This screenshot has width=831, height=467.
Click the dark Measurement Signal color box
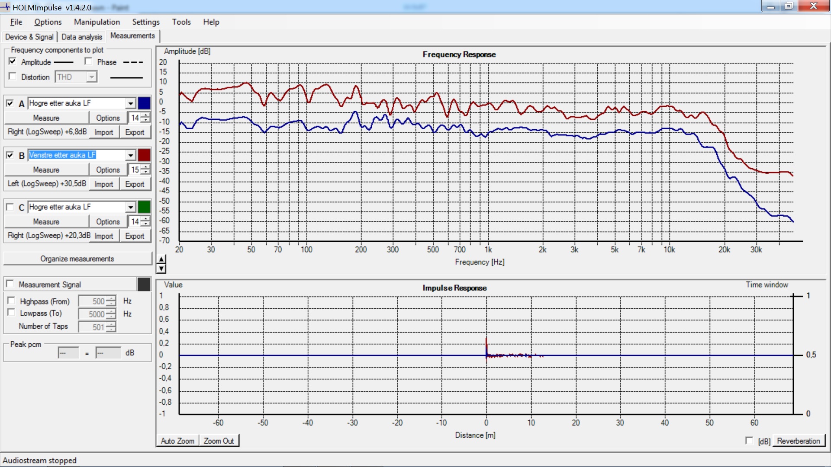pyautogui.click(x=144, y=284)
